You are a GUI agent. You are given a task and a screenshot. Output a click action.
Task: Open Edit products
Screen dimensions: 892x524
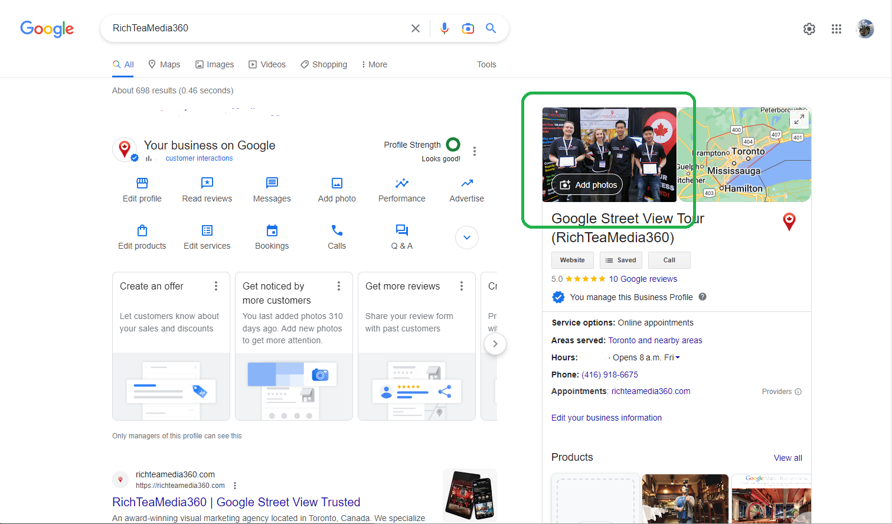pos(142,237)
